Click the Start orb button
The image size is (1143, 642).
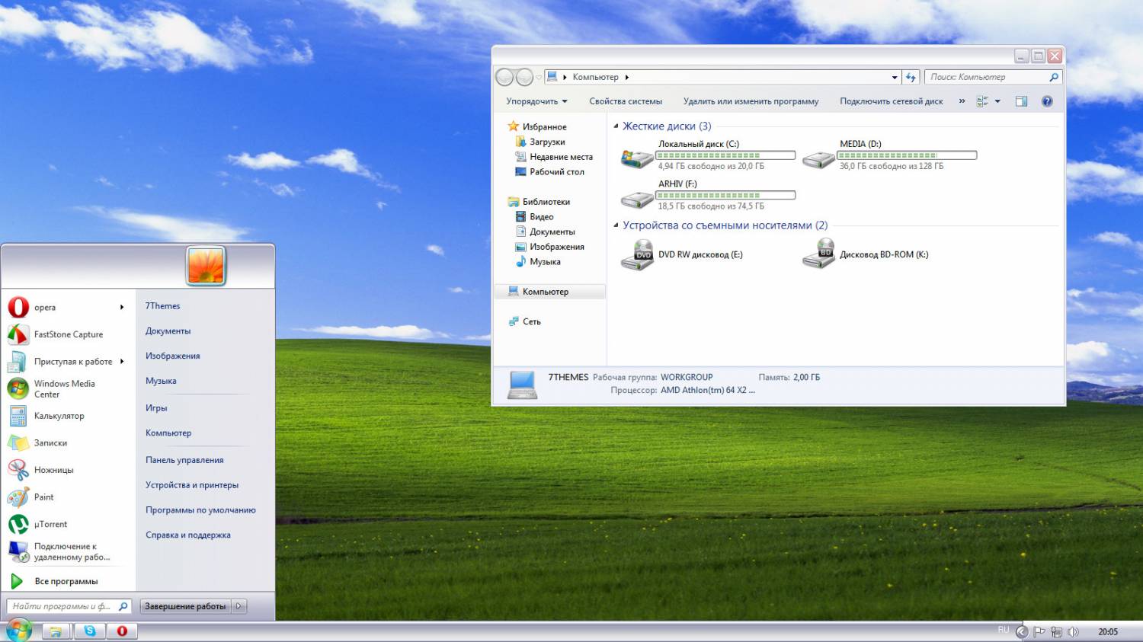(x=18, y=630)
